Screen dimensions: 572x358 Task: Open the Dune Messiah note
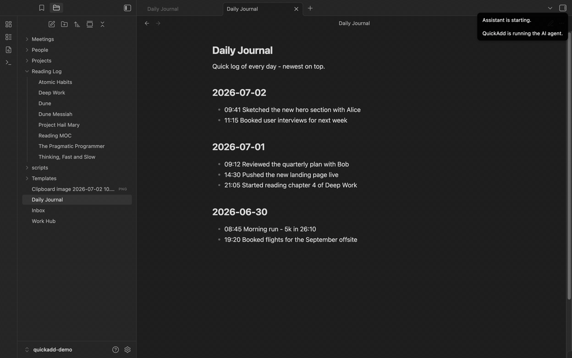(80, 114)
